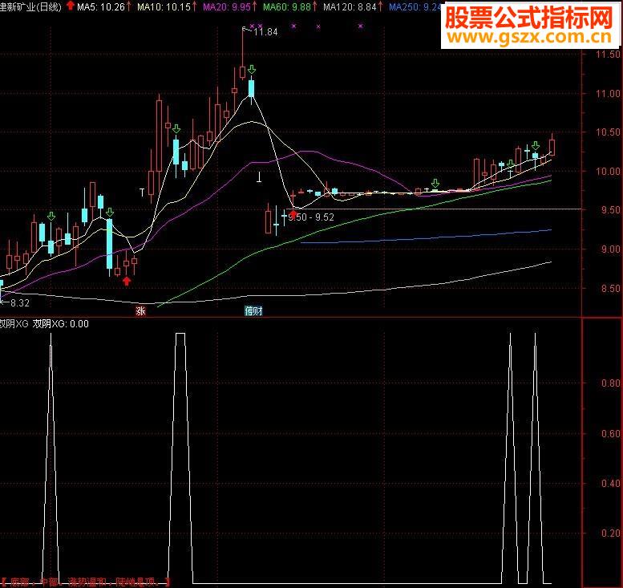Click the 双阴XG: 0.00 indicator value
The height and width of the screenshot is (588, 623).
60,323
